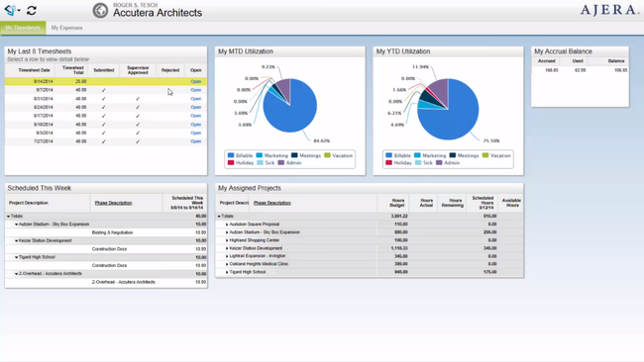Collapse Tigard High School in Scheduled This Week
Viewport: 644px width, 362px height.
(x=17, y=257)
